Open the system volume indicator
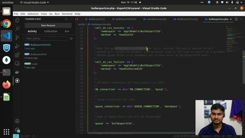 pyautogui.click(x=227, y=2)
